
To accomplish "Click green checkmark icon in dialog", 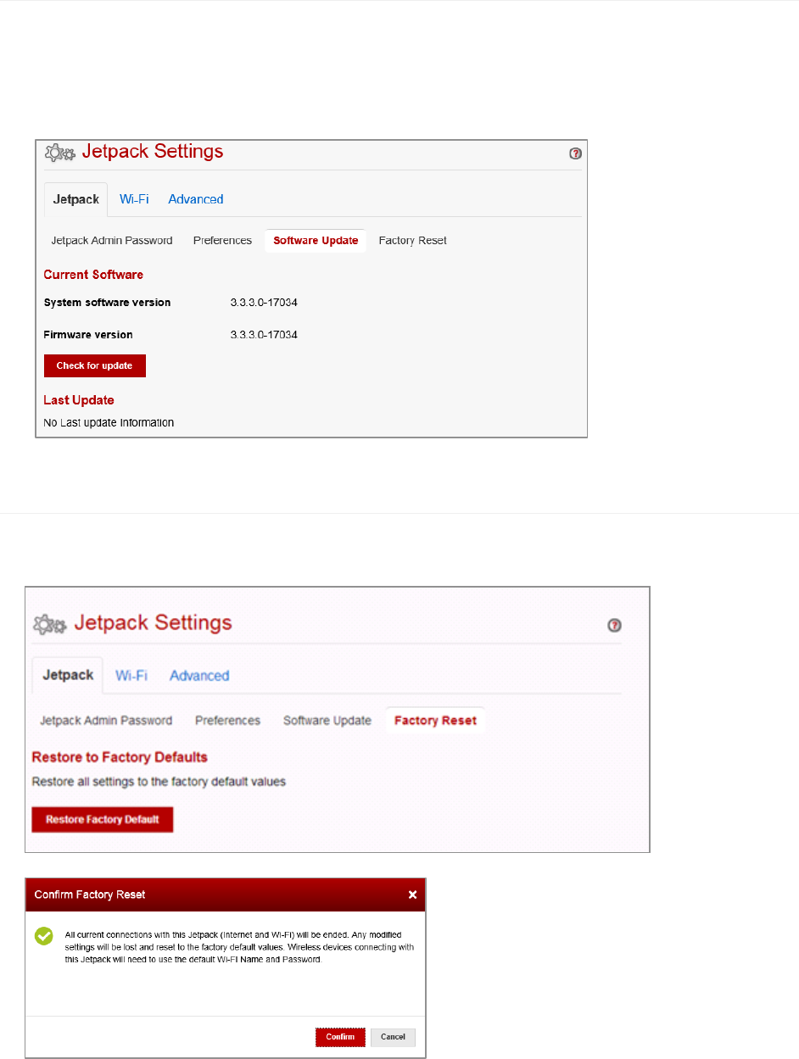I will click(x=44, y=937).
